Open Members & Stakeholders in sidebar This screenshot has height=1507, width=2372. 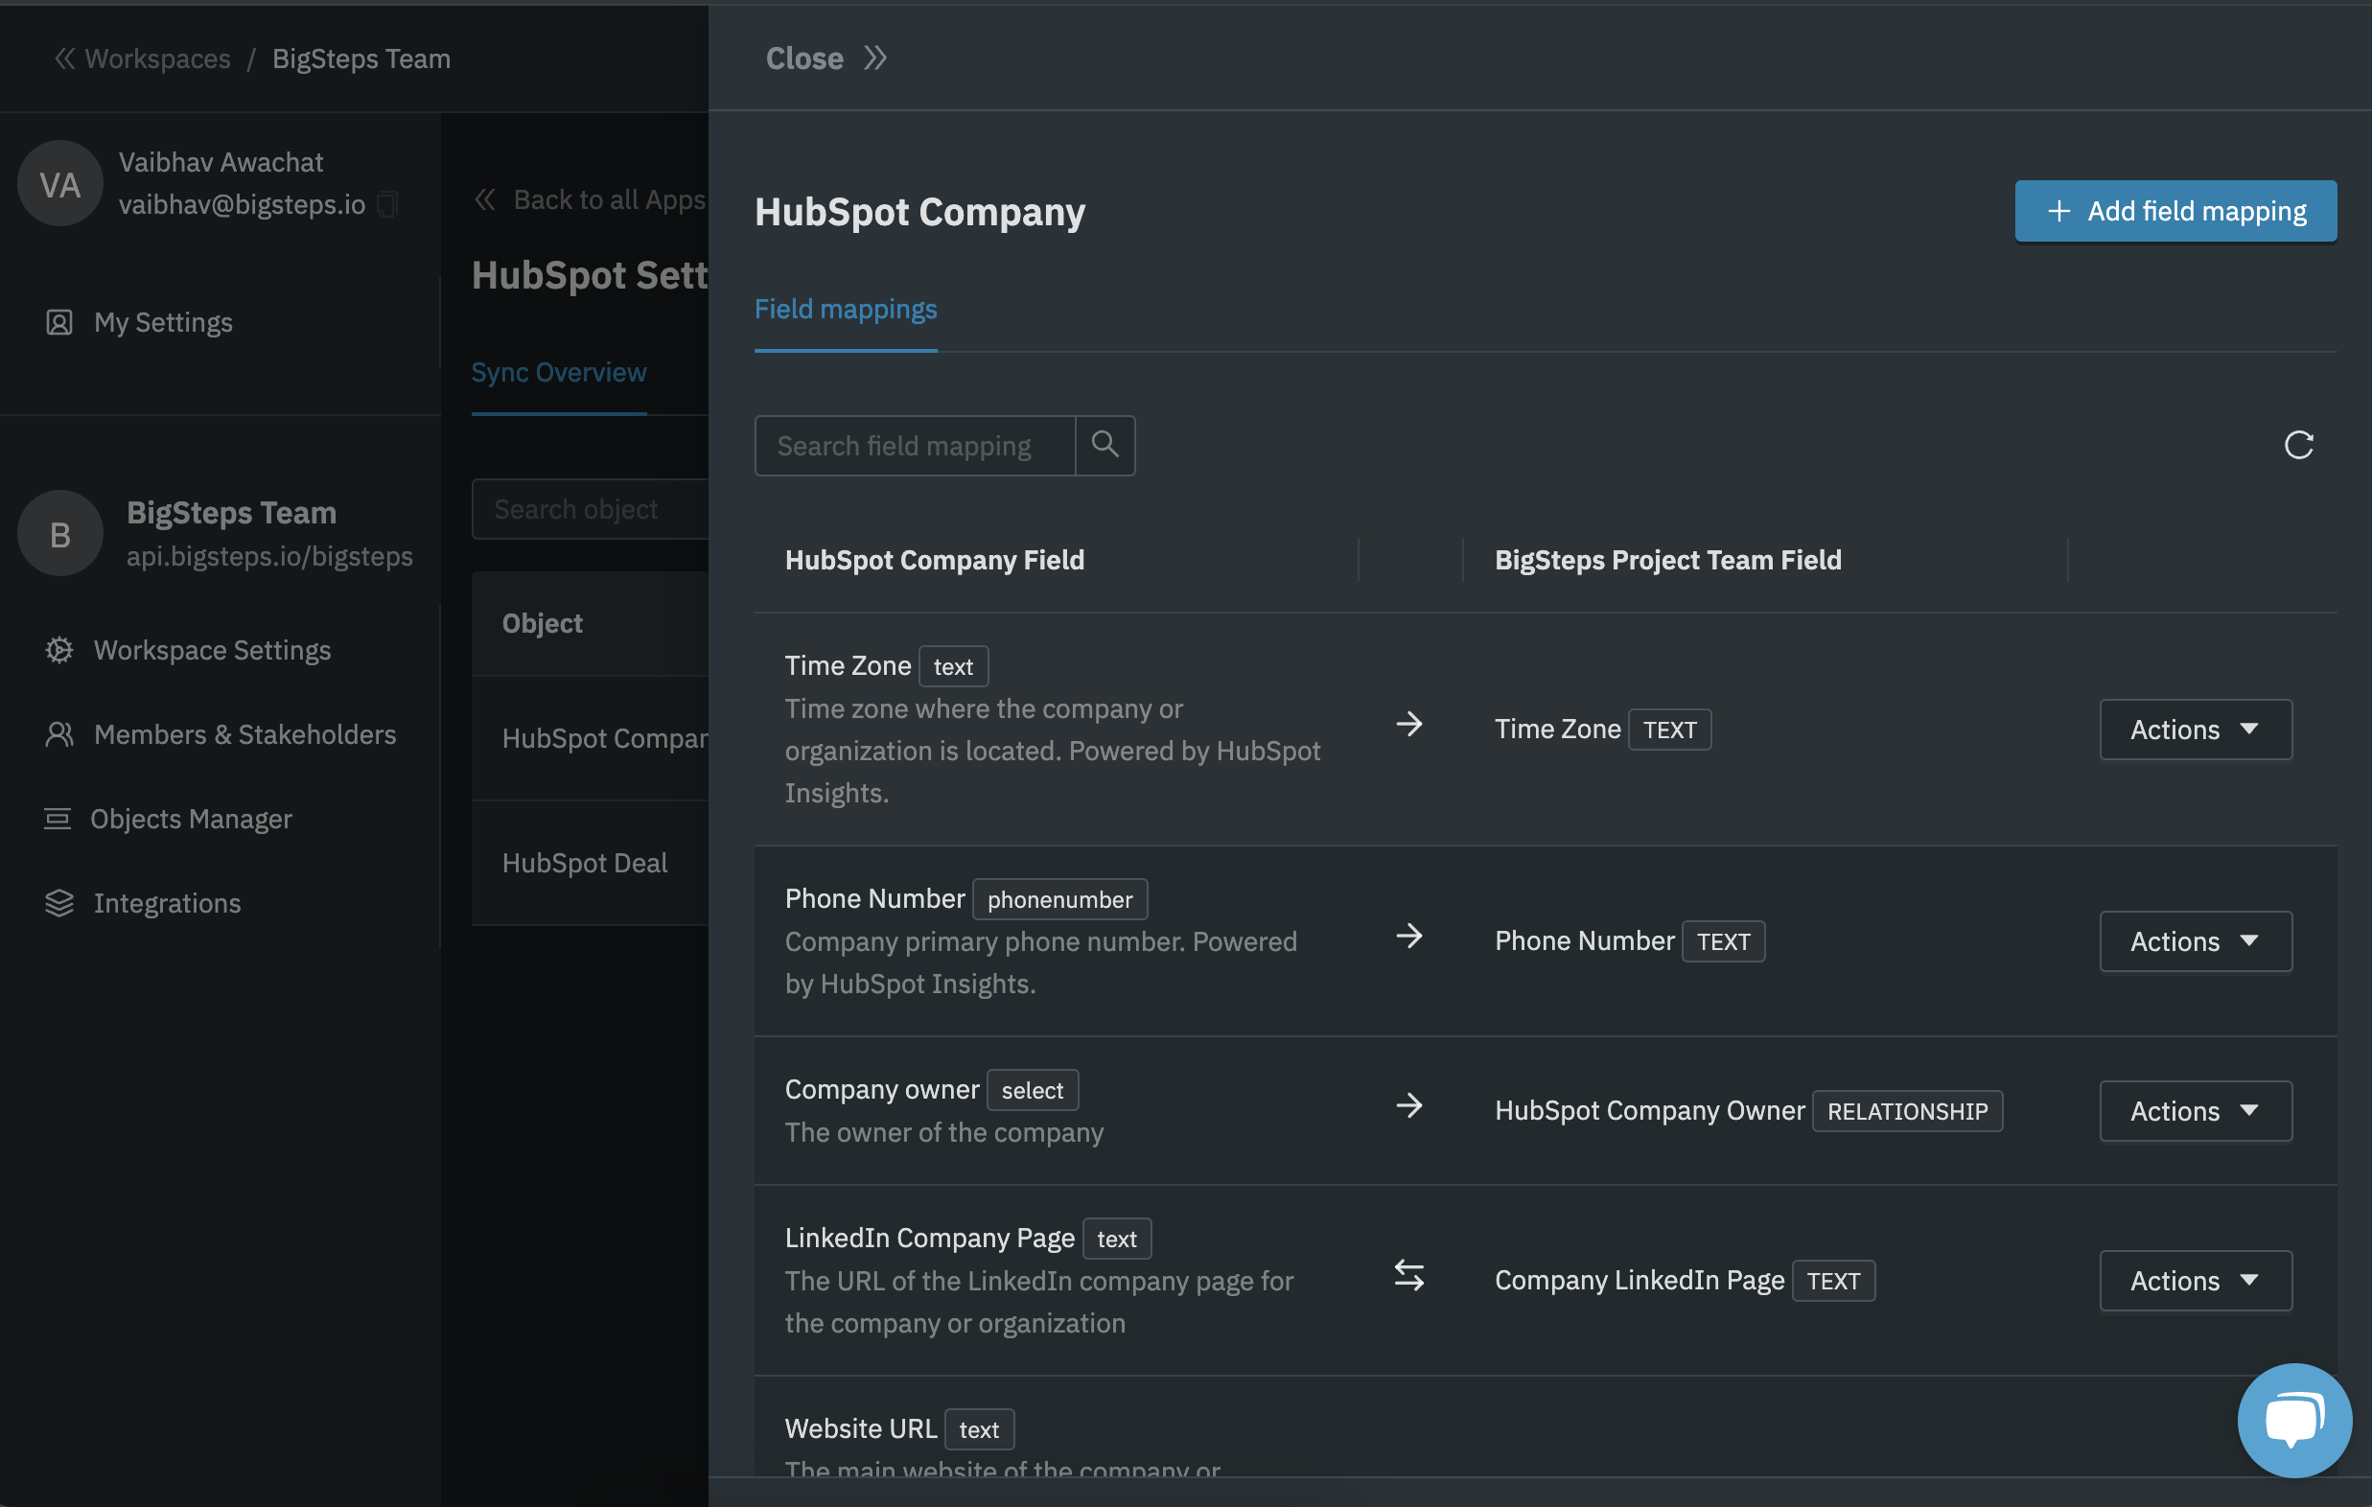tap(244, 733)
